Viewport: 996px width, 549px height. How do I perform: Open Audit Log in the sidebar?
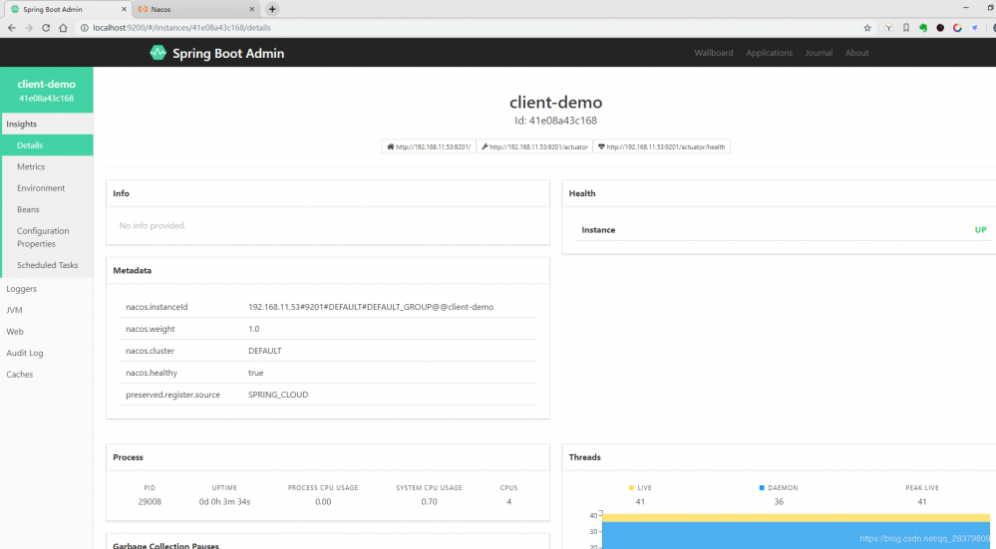(47, 353)
